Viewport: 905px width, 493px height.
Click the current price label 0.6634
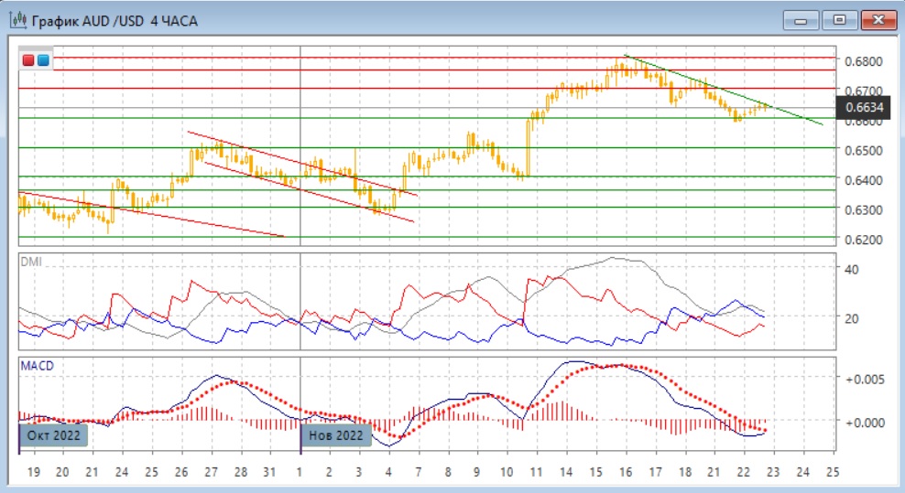(865, 108)
